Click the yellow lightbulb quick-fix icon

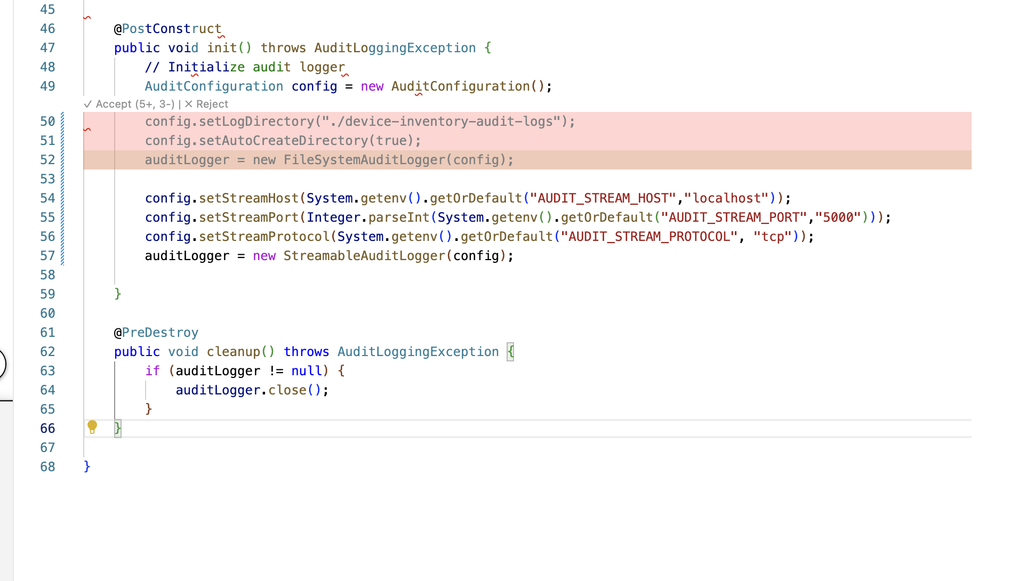click(92, 426)
